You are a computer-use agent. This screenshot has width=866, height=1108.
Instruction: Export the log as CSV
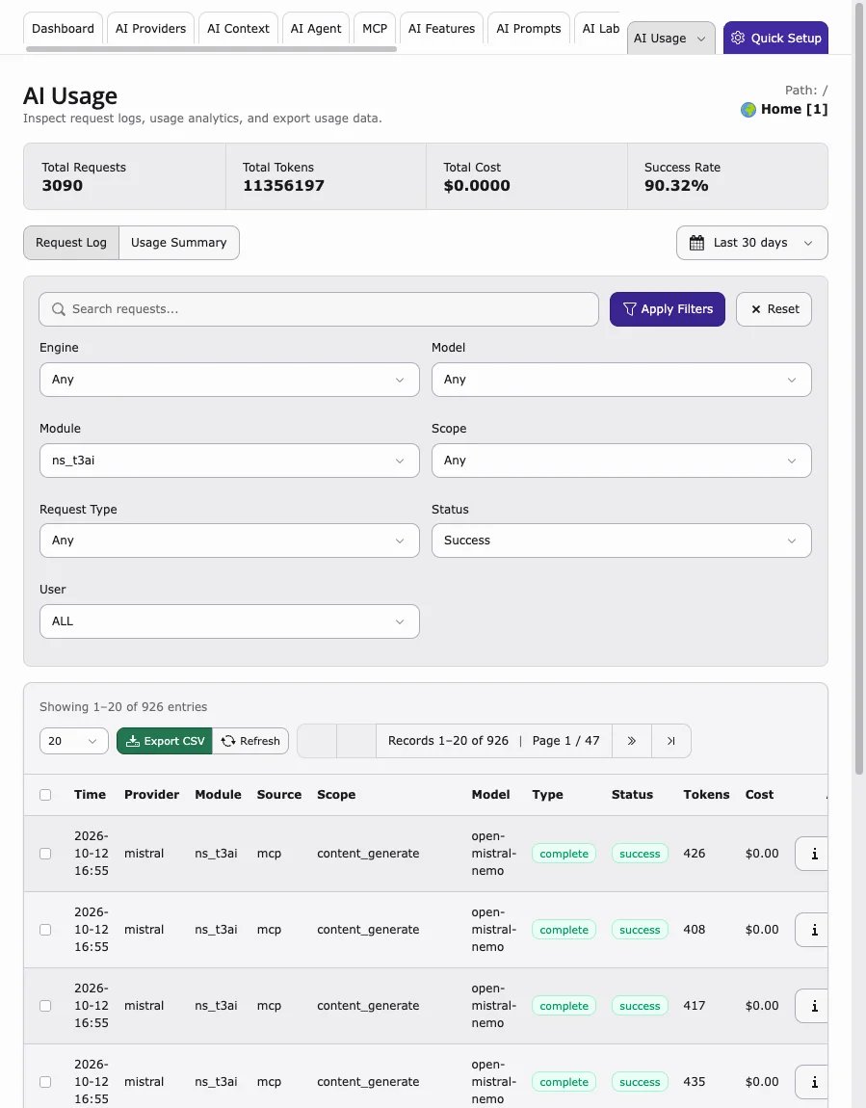[x=165, y=741]
